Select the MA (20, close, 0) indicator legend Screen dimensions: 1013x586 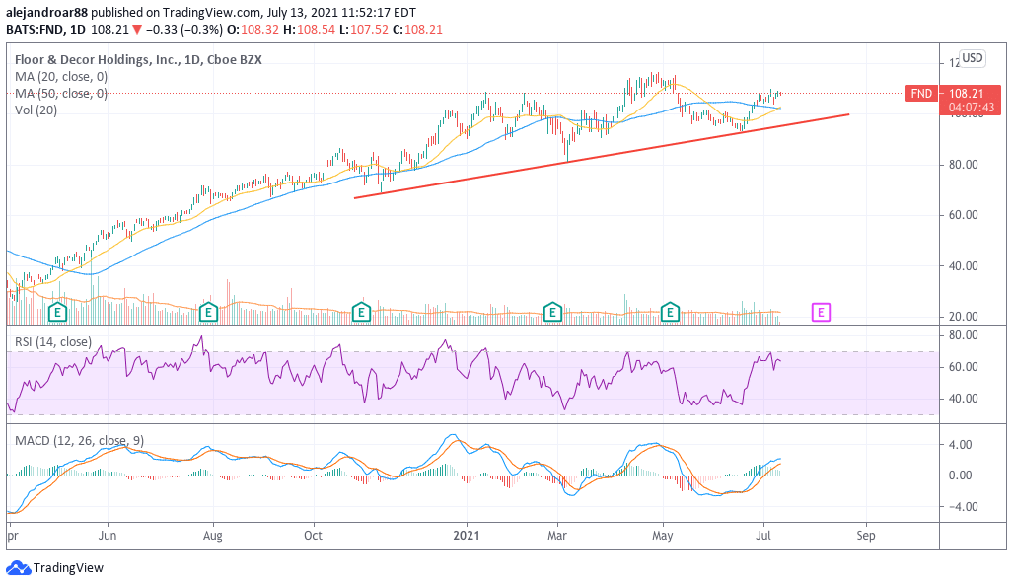point(61,77)
